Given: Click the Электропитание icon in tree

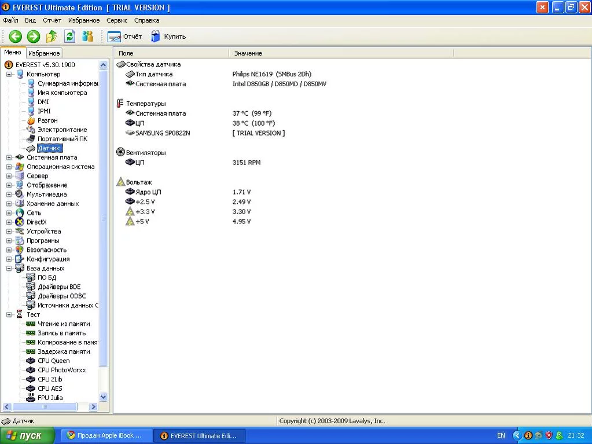Looking at the screenshot, I should point(31,130).
